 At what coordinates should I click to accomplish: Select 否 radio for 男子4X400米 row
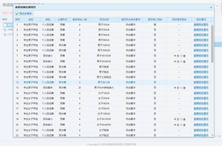175,62
